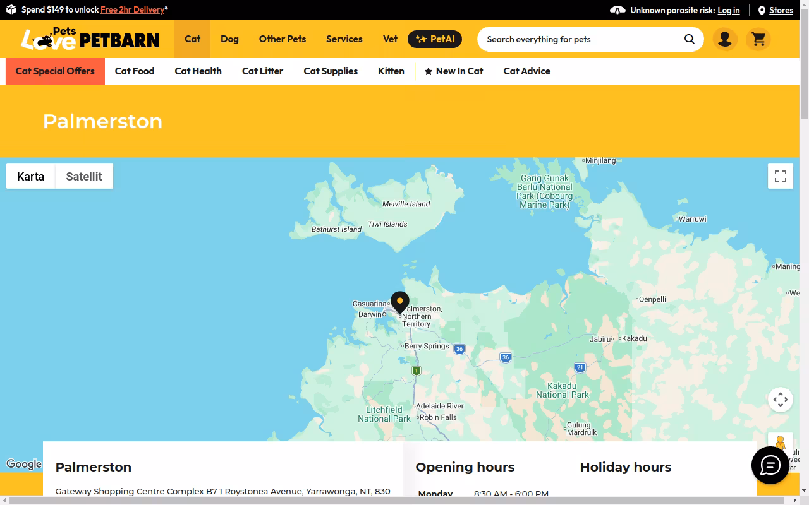Expand the Other Pets menu
The width and height of the screenshot is (809, 505).
[x=283, y=39]
